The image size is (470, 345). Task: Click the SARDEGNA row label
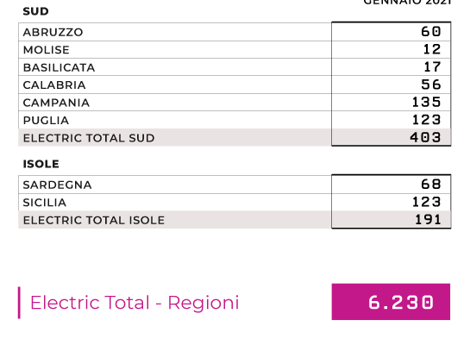(57, 185)
